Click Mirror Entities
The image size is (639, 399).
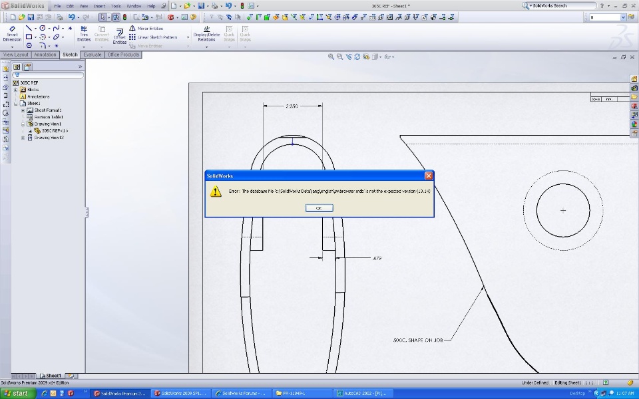146,29
